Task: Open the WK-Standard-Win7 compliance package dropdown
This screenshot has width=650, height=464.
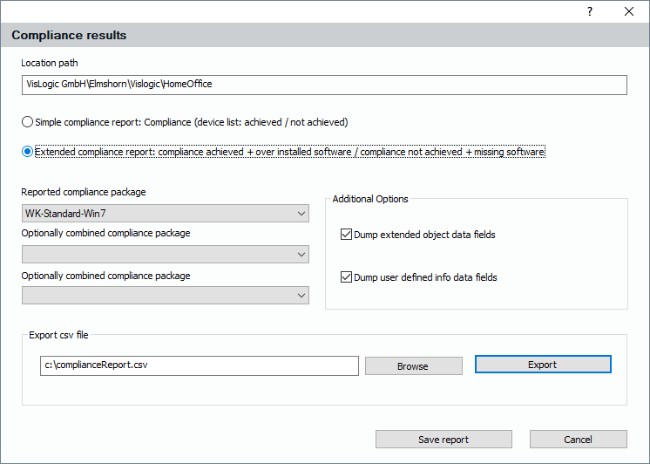Action: (x=166, y=214)
